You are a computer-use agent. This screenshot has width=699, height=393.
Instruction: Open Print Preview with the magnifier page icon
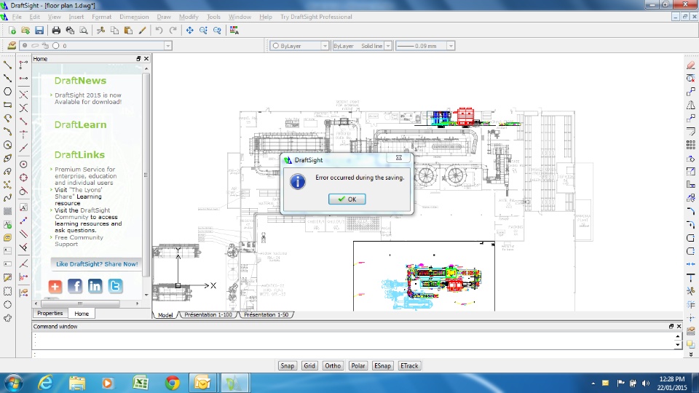click(x=83, y=31)
